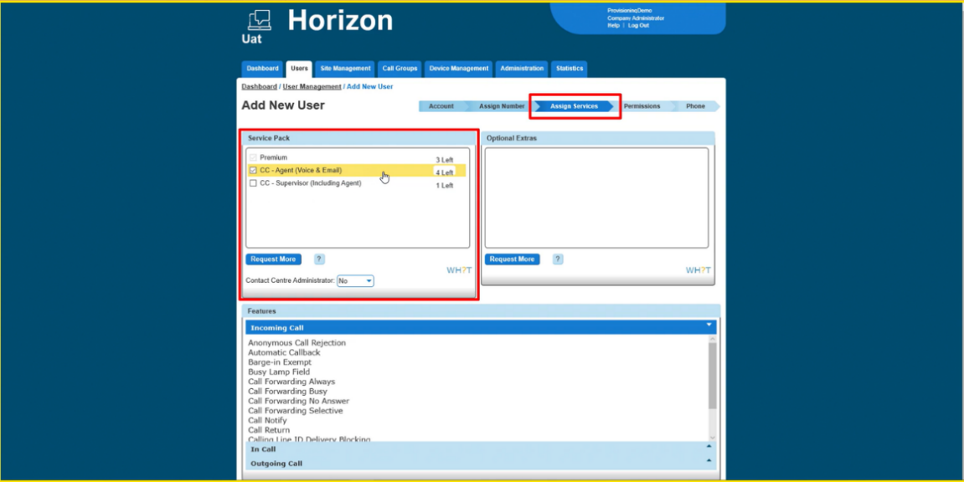Select Automatic Callback feature

click(x=284, y=352)
